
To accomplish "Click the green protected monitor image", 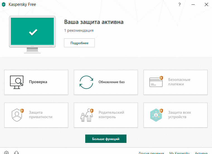I will click(32, 34).
